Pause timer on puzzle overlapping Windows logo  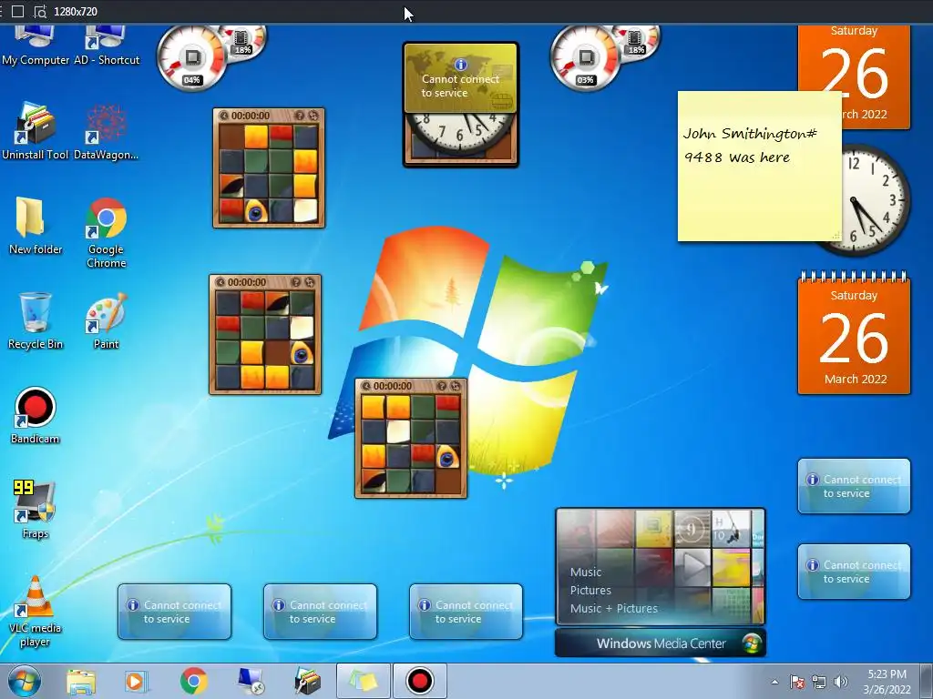pyautogui.click(x=366, y=386)
